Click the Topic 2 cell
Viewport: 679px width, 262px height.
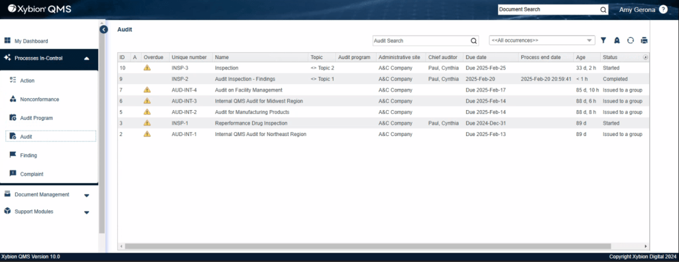point(322,68)
